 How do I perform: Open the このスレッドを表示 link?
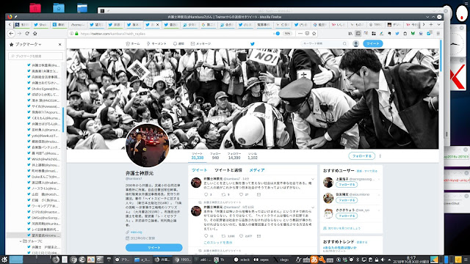coord(218,243)
